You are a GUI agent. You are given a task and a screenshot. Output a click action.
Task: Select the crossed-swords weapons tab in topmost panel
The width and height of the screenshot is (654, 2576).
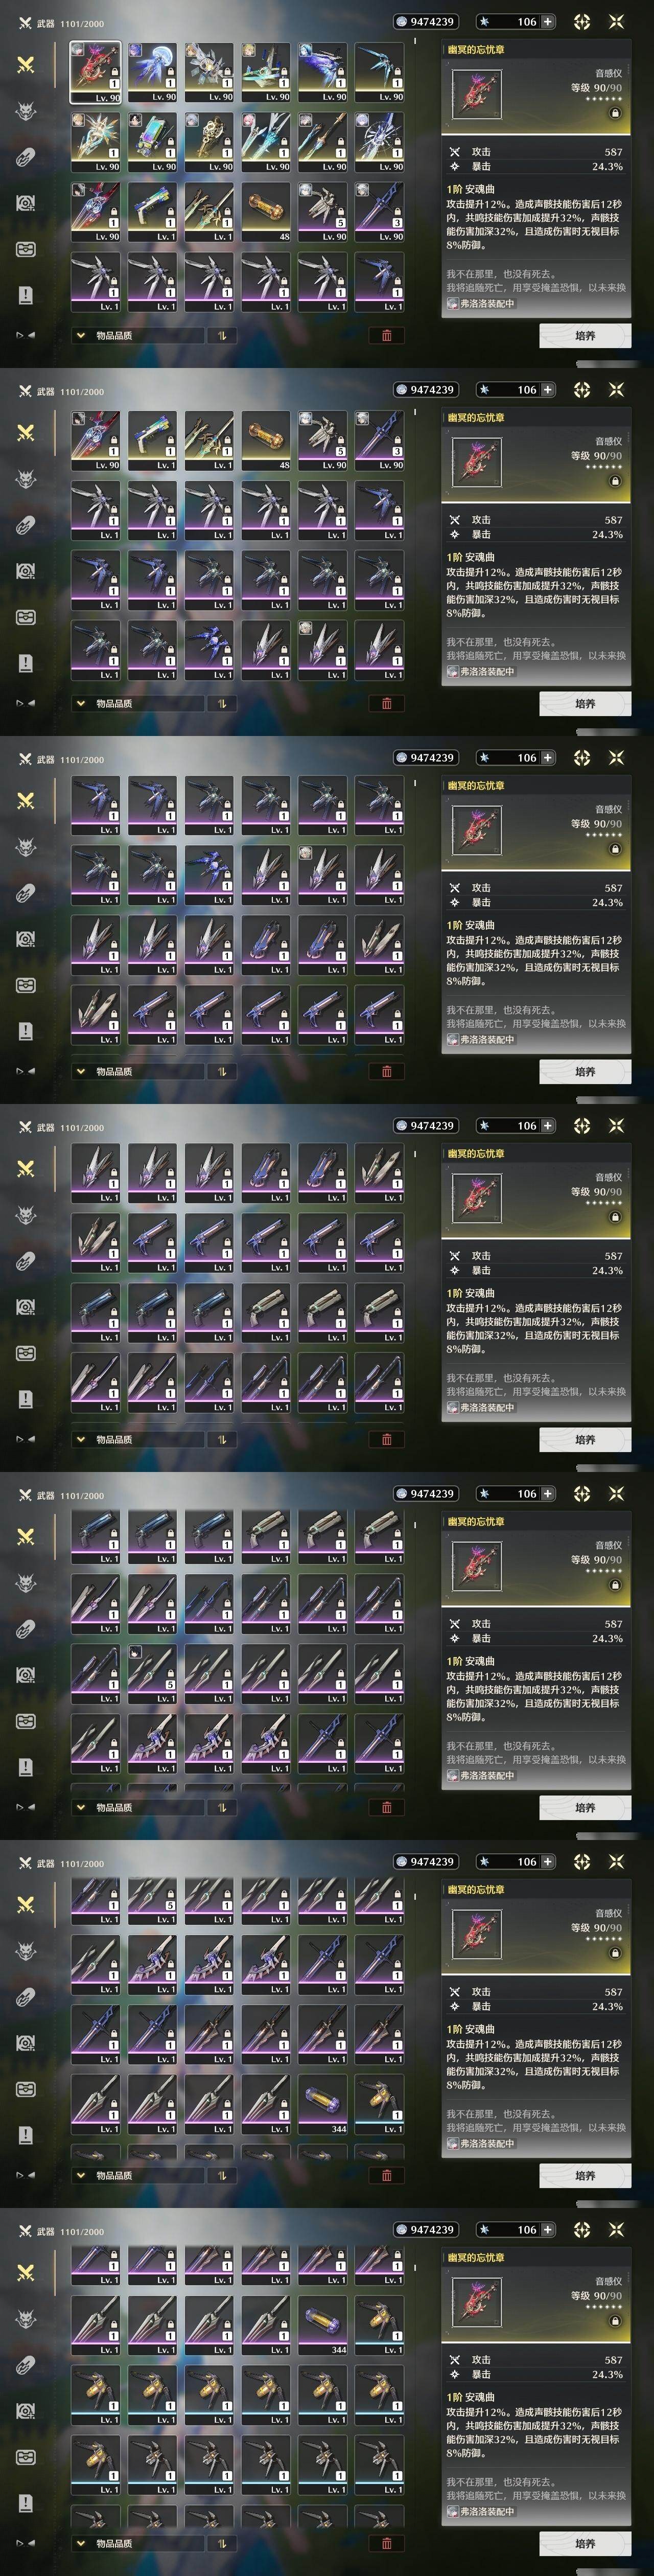tap(26, 64)
